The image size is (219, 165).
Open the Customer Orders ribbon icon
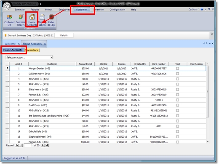(21, 20)
